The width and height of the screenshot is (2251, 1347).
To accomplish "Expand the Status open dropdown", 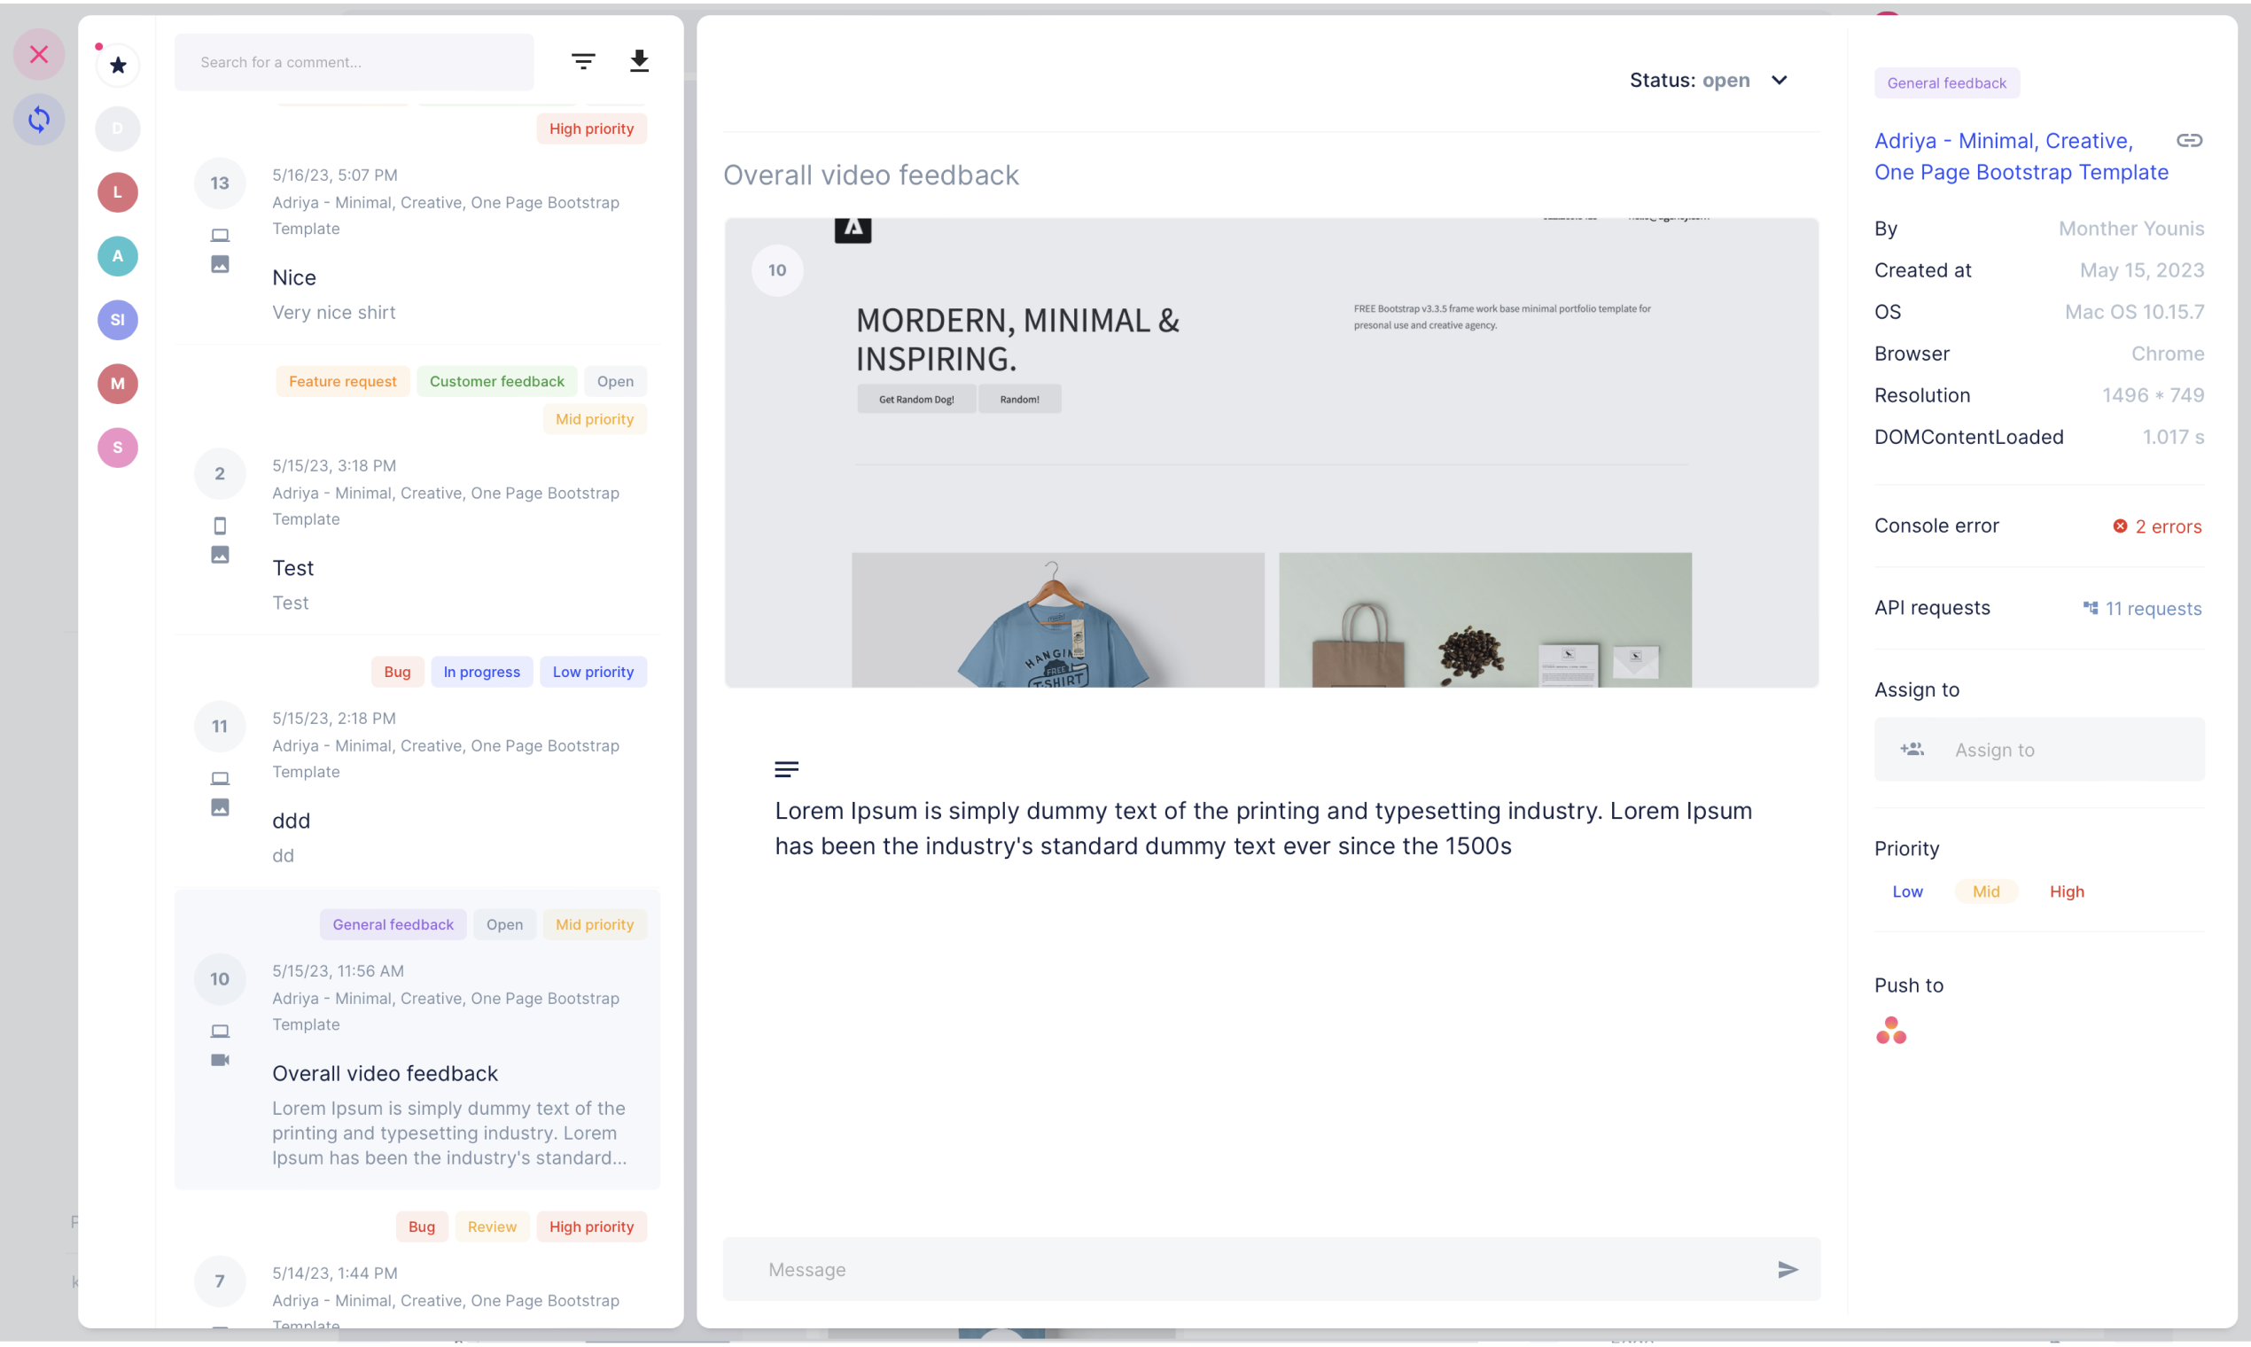I will [x=1710, y=80].
